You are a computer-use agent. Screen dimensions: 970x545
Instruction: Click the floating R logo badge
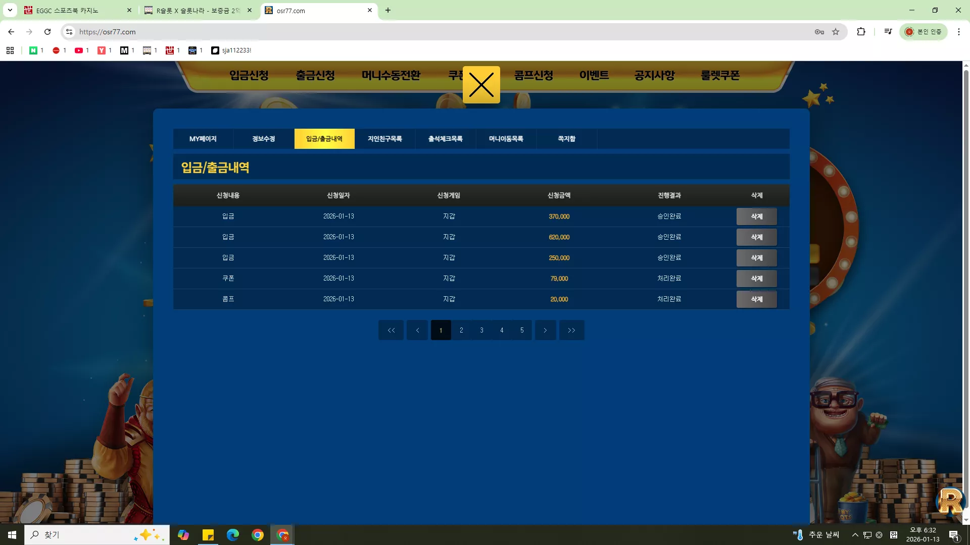[x=950, y=501]
